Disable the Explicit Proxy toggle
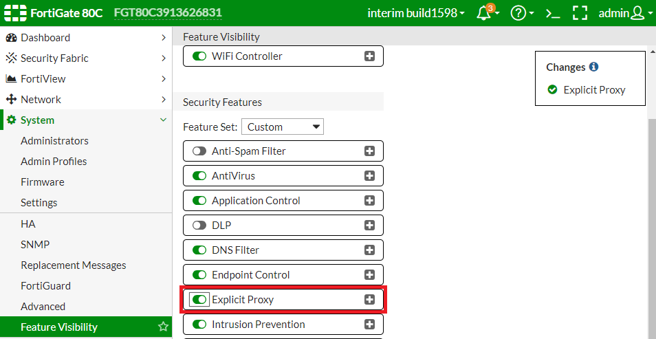This screenshot has height=339, width=656. [x=199, y=300]
